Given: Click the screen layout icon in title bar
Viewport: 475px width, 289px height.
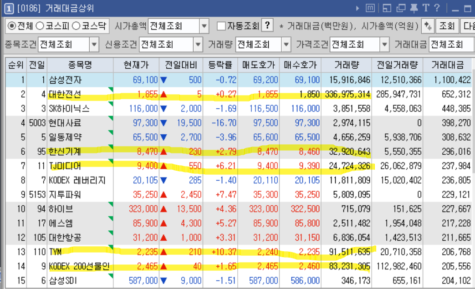Looking at the screenshot, I should click(x=387, y=8).
